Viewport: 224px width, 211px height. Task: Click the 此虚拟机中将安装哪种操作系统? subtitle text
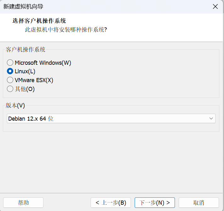click(x=66, y=30)
